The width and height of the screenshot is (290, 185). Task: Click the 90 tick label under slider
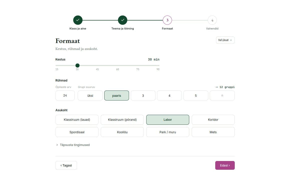158,69
